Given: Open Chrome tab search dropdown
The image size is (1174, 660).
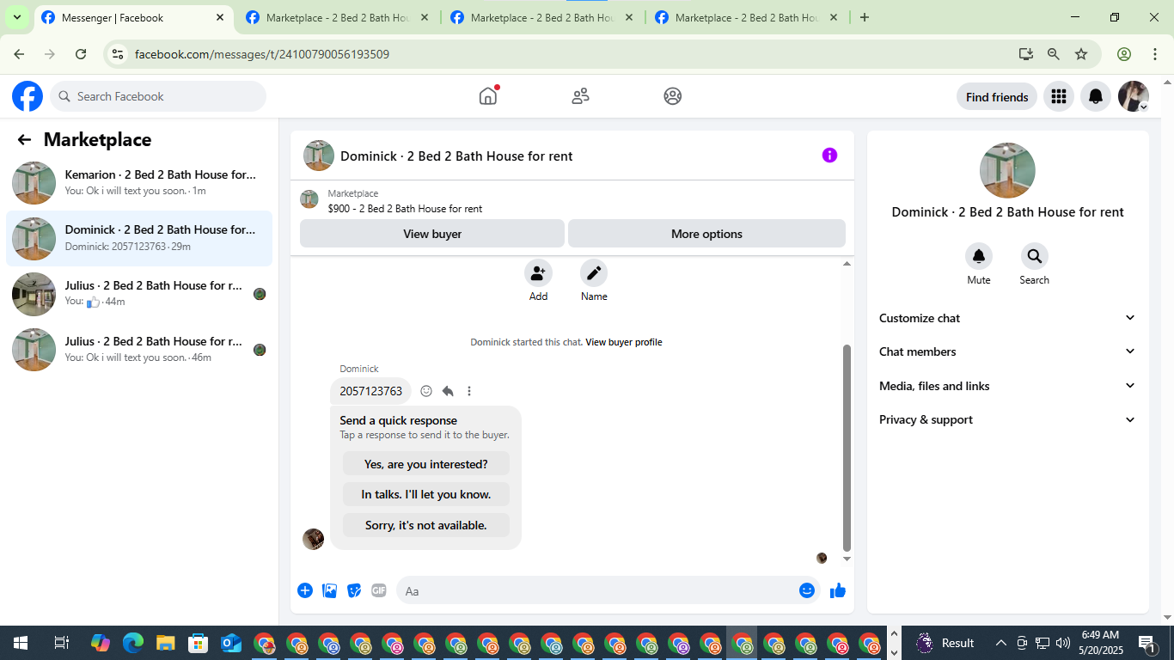Looking at the screenshot, I should 17,17.
